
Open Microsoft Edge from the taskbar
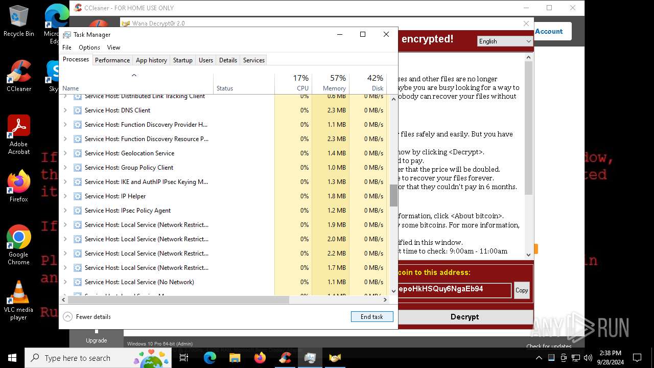210,358
